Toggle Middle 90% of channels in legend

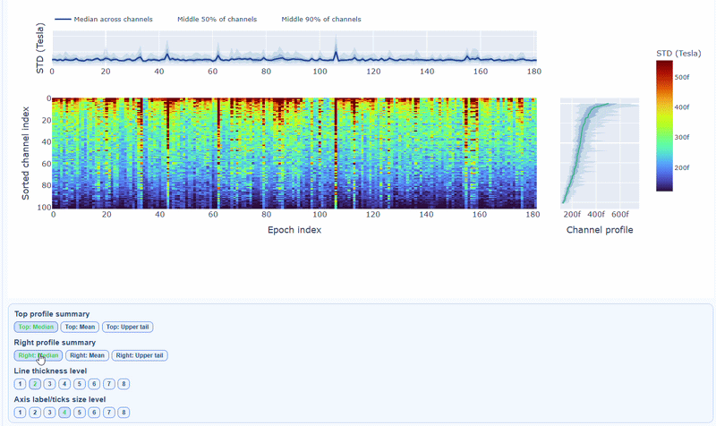tap(320, 19)
